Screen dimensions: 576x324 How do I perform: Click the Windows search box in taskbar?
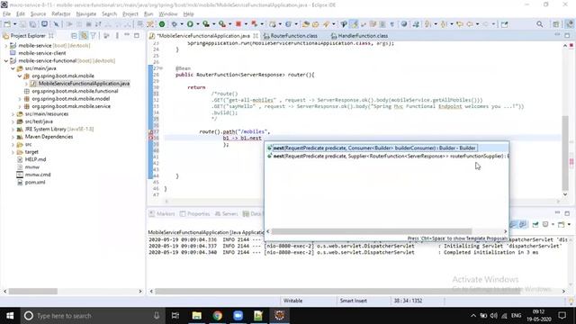click(x=92, y=316)
